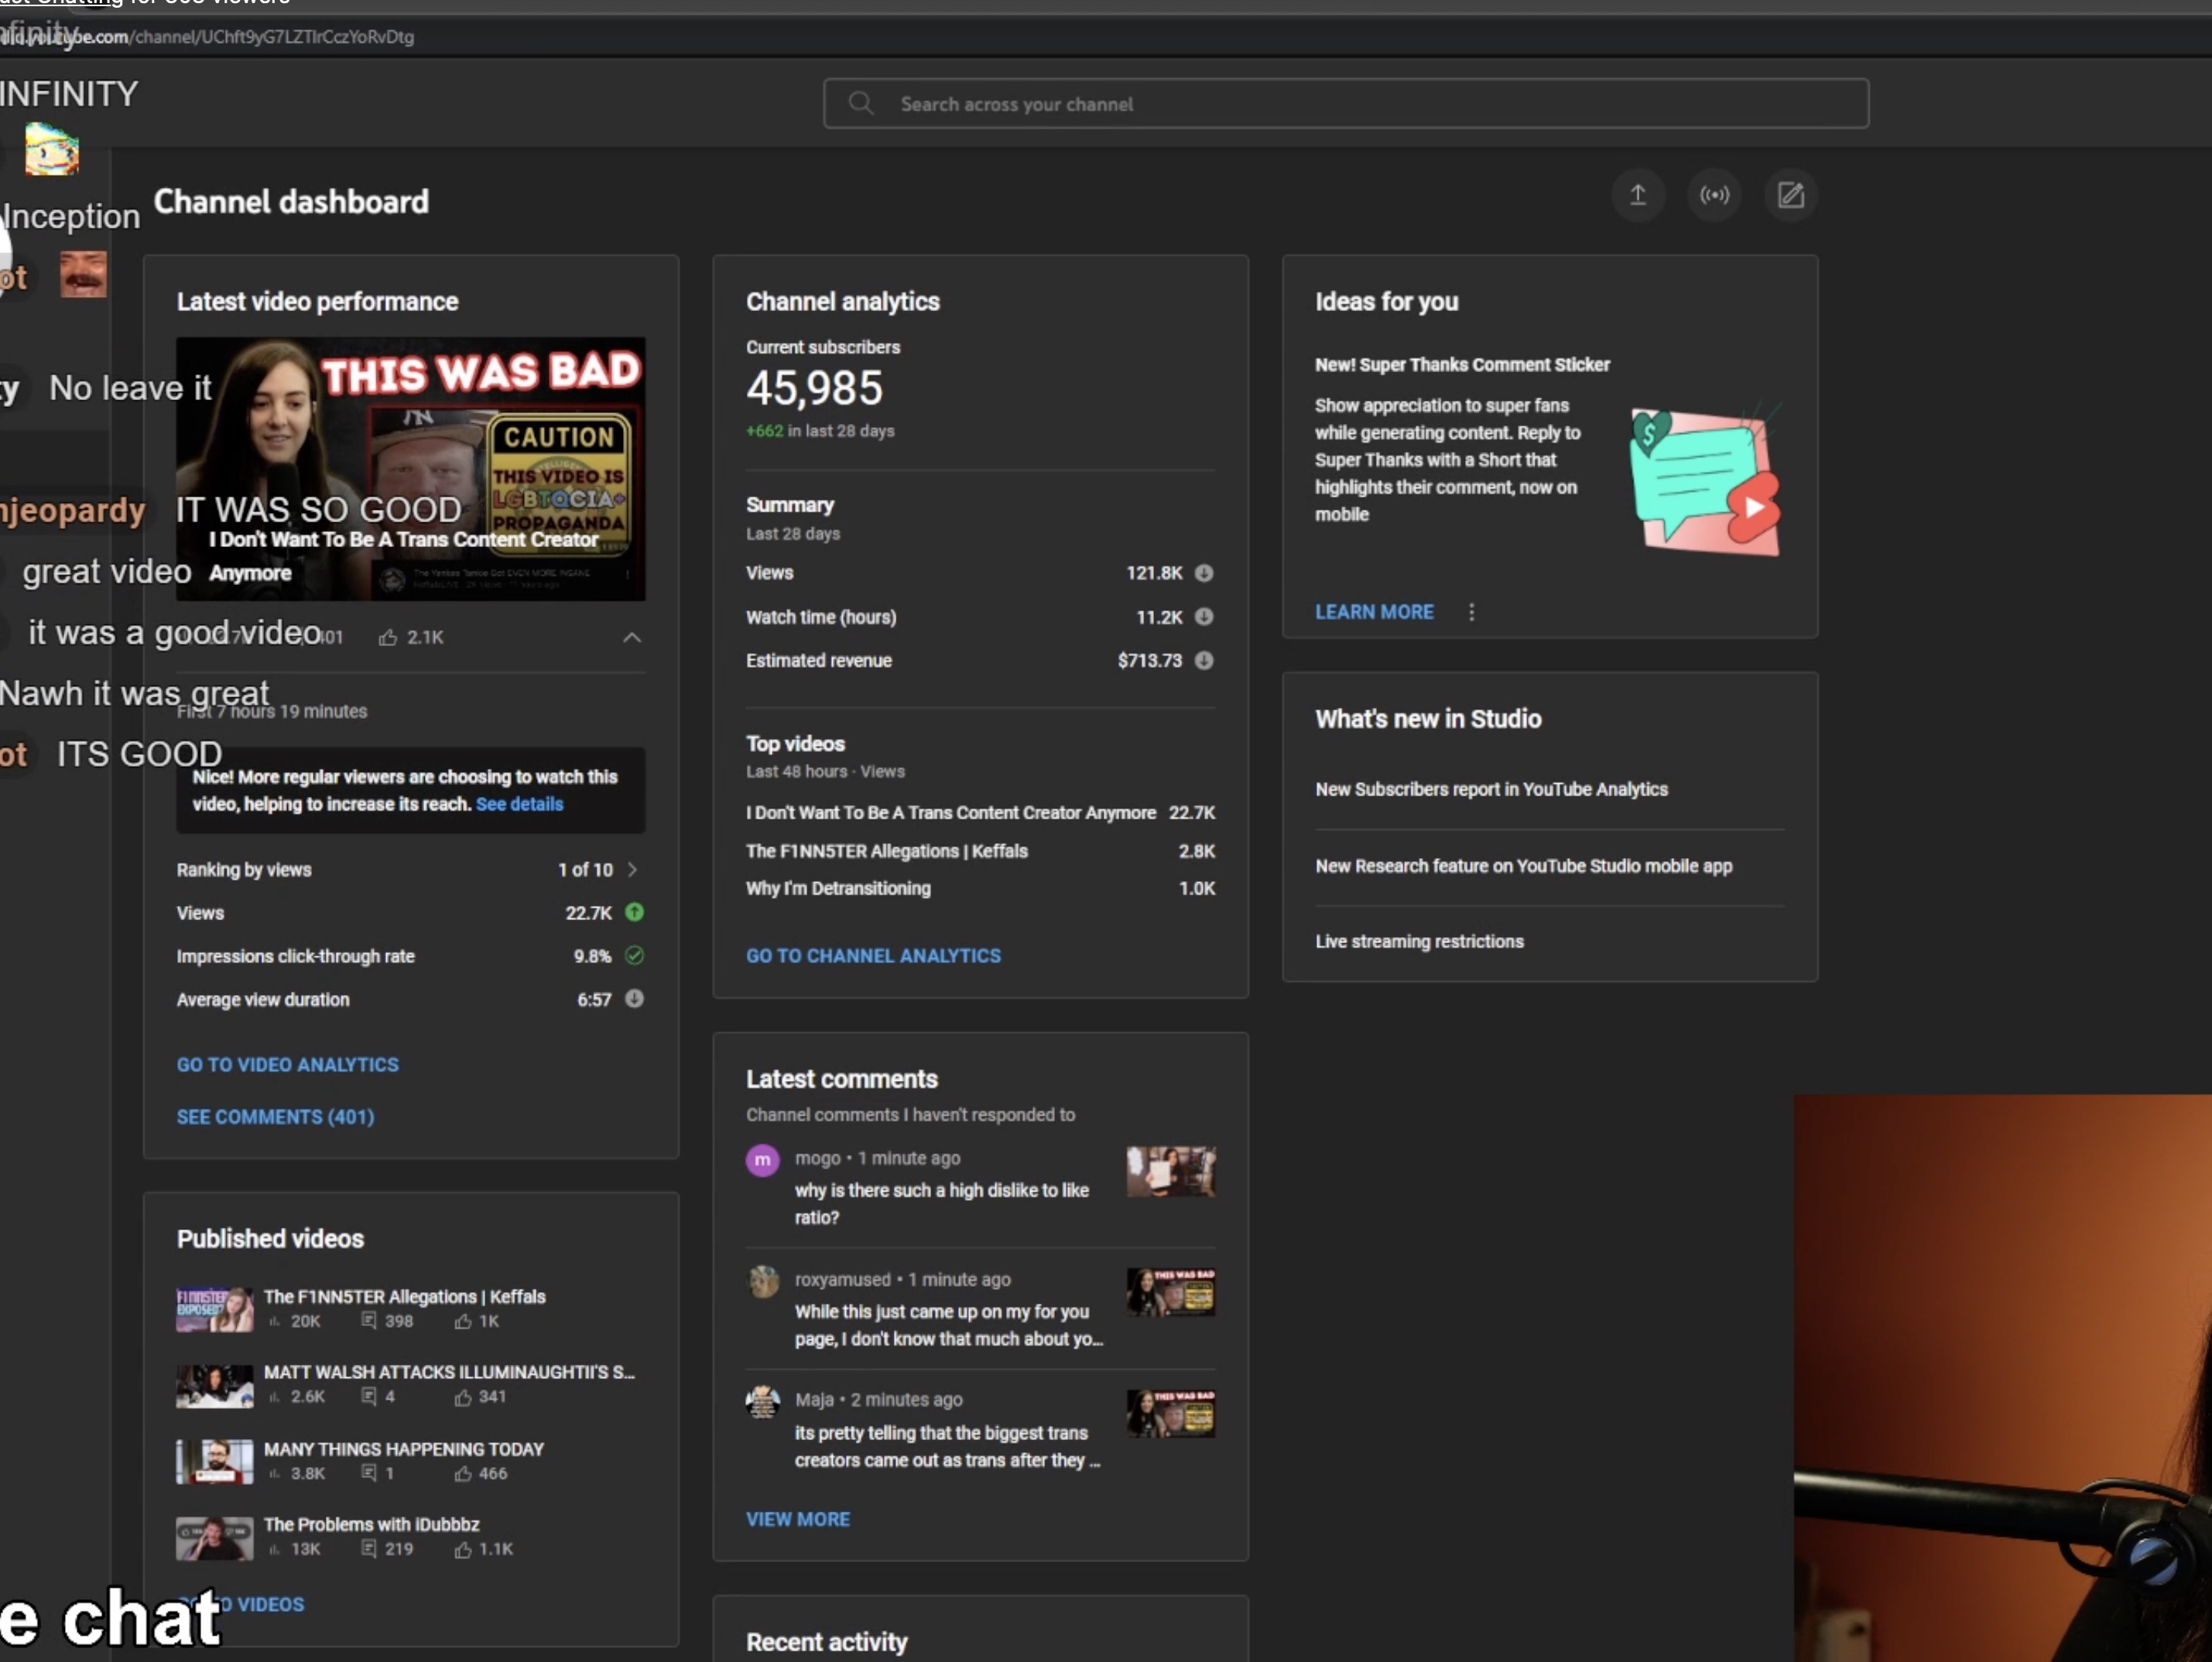Click MANY THINGS HAPPENING TODAY video thumbnail

(x=215, y=1461)
